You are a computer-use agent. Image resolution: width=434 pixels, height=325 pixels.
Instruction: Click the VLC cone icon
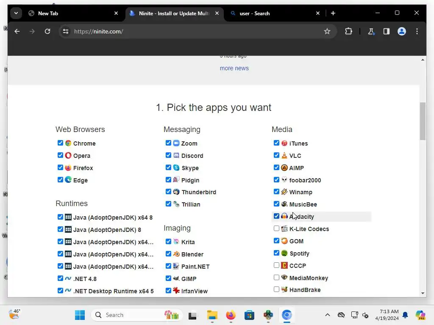[x=284, y=155]
